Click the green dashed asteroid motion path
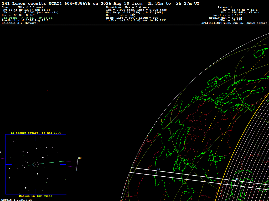The image size is (269, 201). point(46,163)
